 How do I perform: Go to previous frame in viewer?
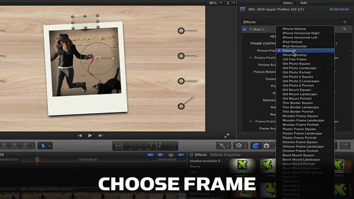pyautogui.click(x=80, y=136)
